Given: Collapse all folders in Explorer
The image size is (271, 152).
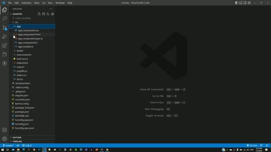Looking at the screenshot, I should 53,14.
